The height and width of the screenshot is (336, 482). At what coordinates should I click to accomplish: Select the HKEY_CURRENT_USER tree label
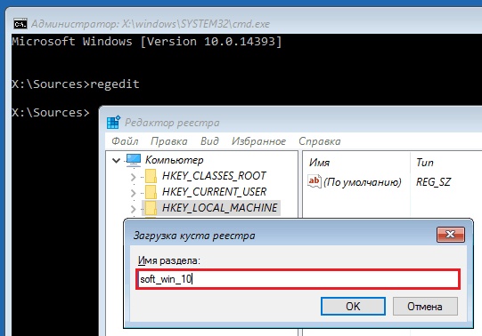tap(214, 192)
